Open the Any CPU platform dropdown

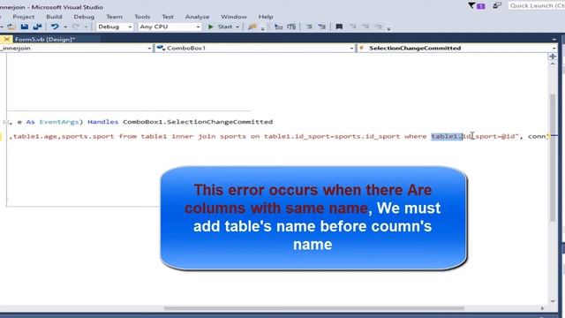coord(169,26)
